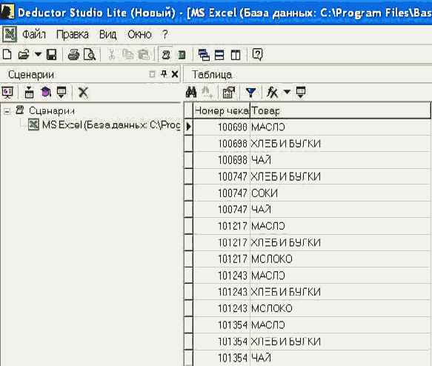Open the dropdown arrow next to Open folder

(x=38, y=54)
